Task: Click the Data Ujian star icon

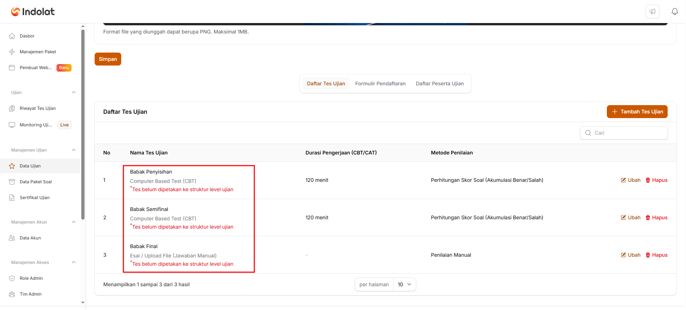Action: pyautogui.click(x=12, y=166)
